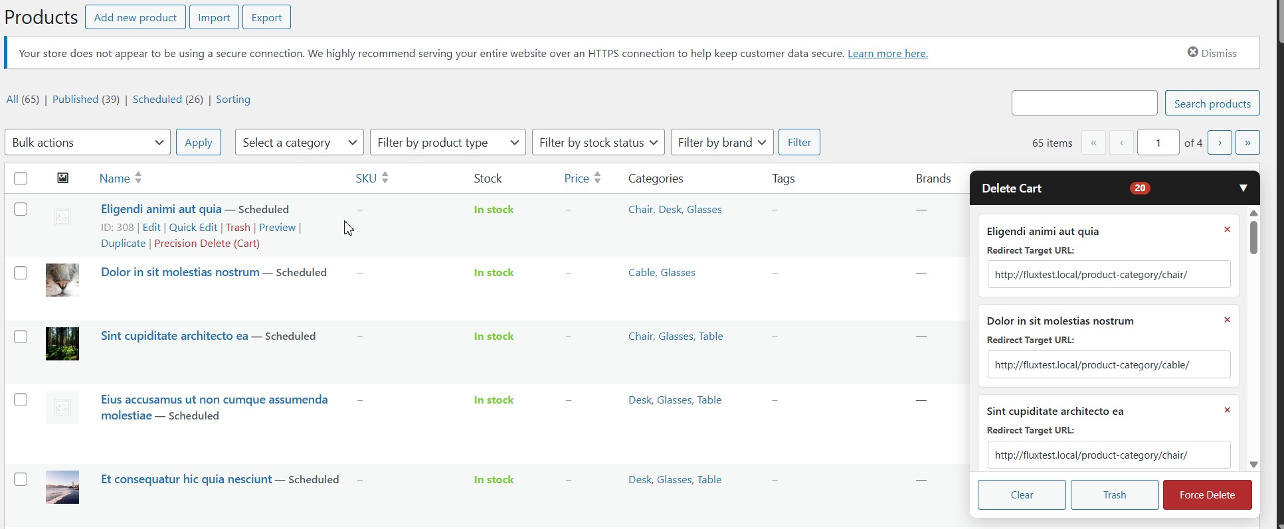Open placeholder thumbnail of Eligendi animi aut quia

coord(62,217)
